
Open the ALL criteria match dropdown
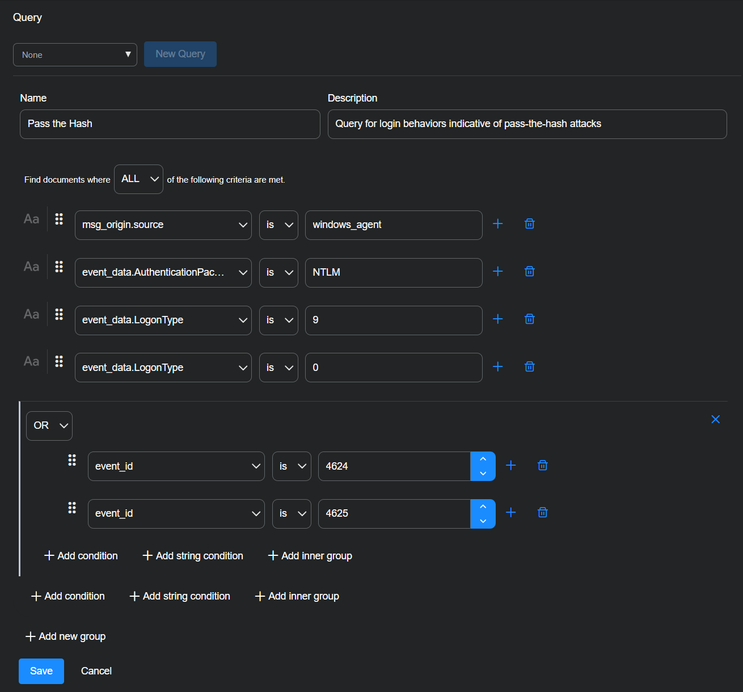138,179
